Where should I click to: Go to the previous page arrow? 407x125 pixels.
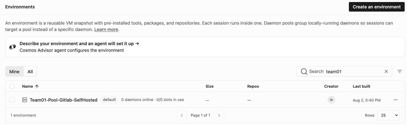[x=182, y=115]
